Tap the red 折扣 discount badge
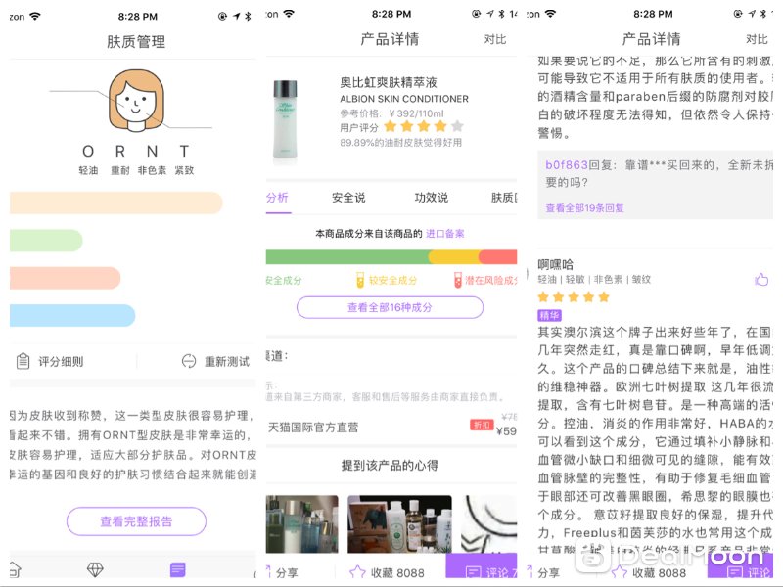 [x=482, y=425]
